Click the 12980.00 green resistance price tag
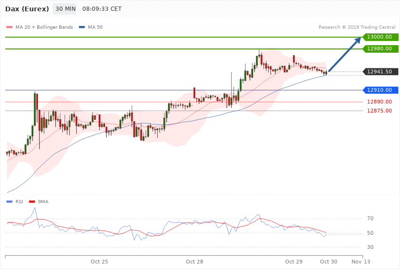This screenshot has width=400, height=271. (x=381, y=48)
